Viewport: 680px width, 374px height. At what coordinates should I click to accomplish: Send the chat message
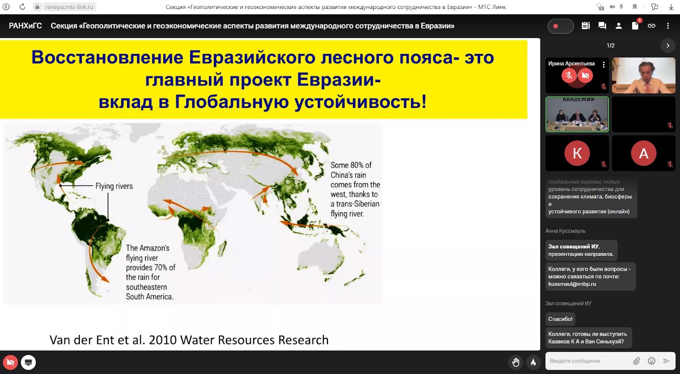pos(666,361)
